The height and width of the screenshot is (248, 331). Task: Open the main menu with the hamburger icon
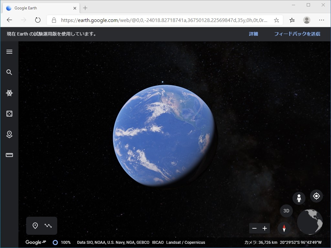tap(9, 51)
